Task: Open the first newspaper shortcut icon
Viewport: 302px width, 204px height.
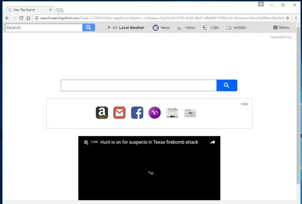Action: (172, 113)
